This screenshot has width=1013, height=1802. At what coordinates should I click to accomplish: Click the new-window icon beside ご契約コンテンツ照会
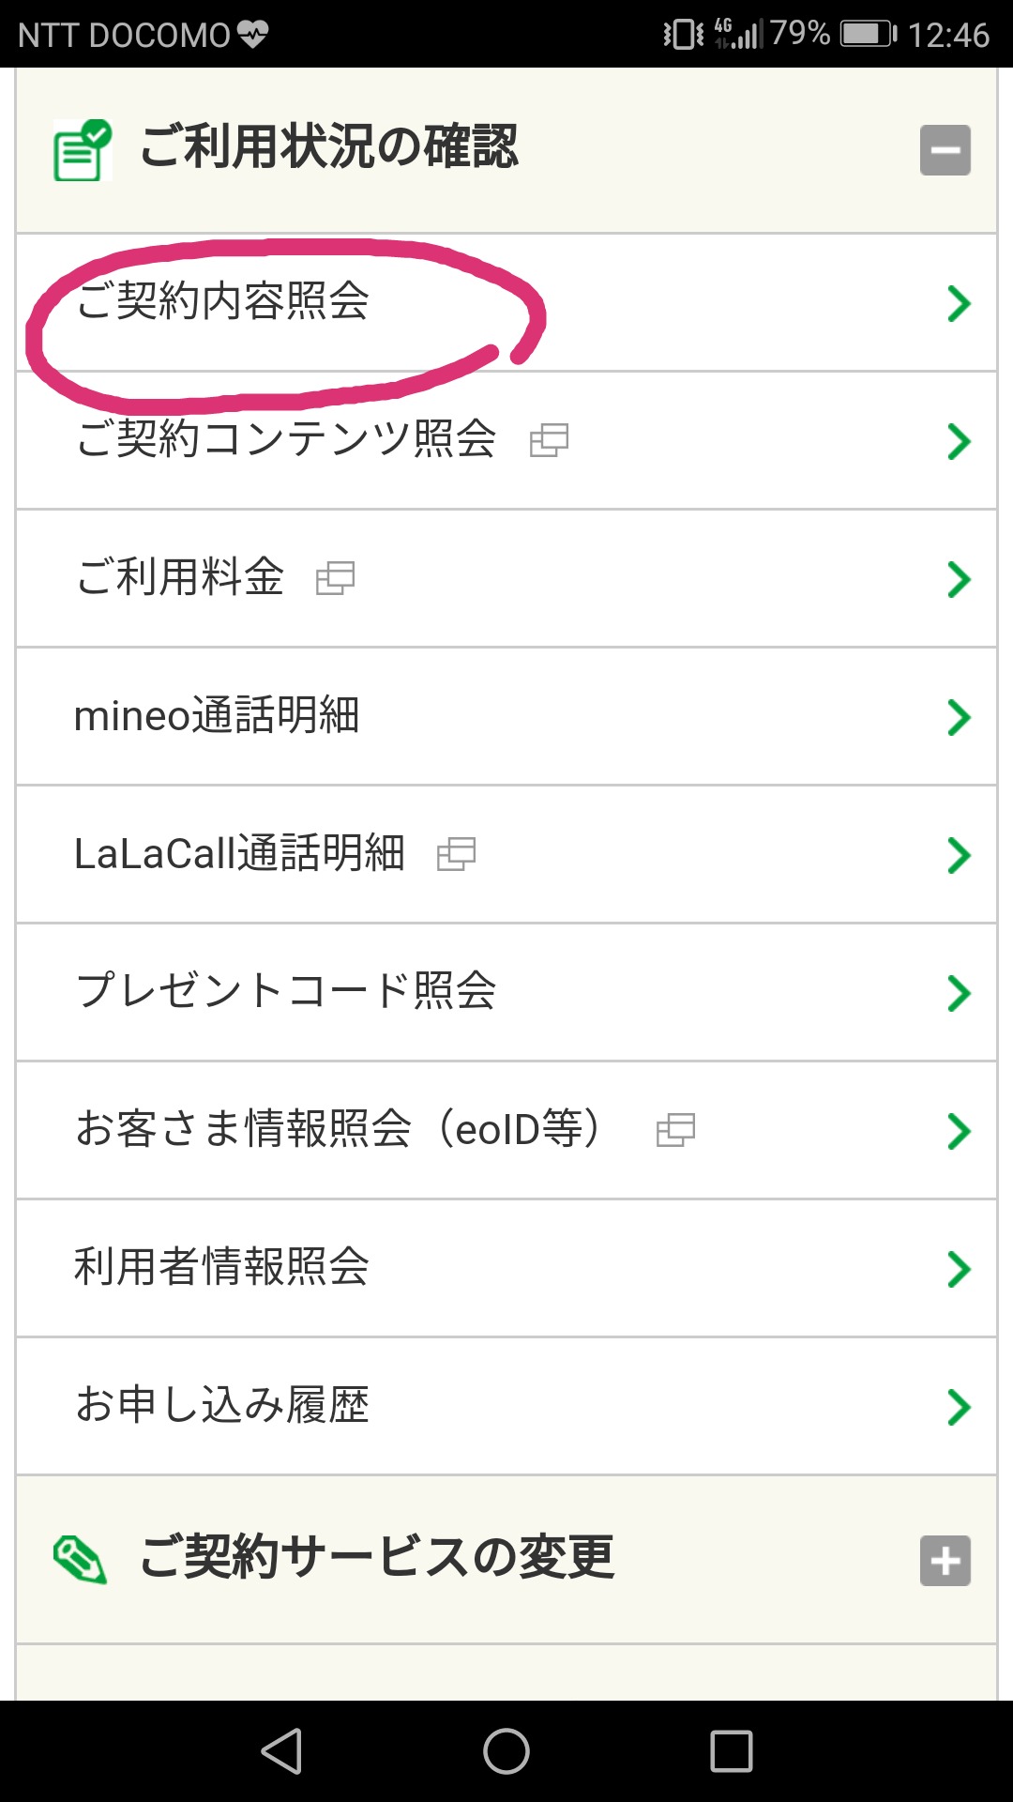click(x=549, y=440)
